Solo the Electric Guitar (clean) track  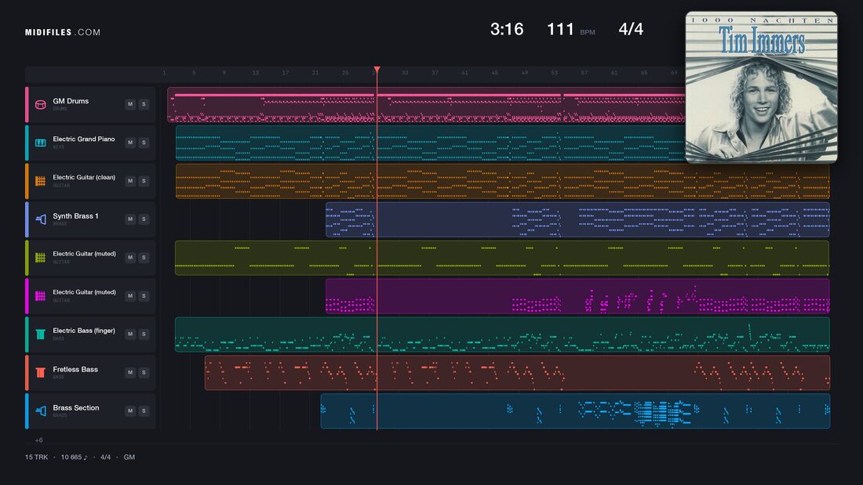(144, 181)
